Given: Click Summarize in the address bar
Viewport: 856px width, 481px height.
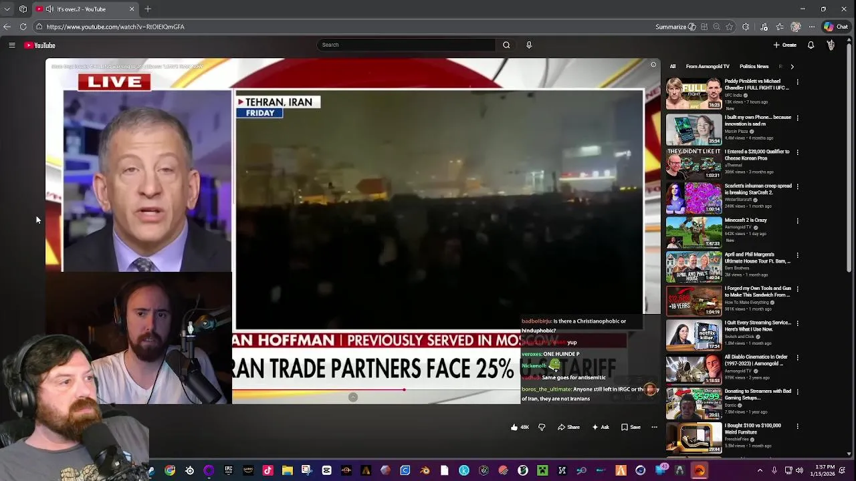Looking at the screenshot, I should (675, 27).
